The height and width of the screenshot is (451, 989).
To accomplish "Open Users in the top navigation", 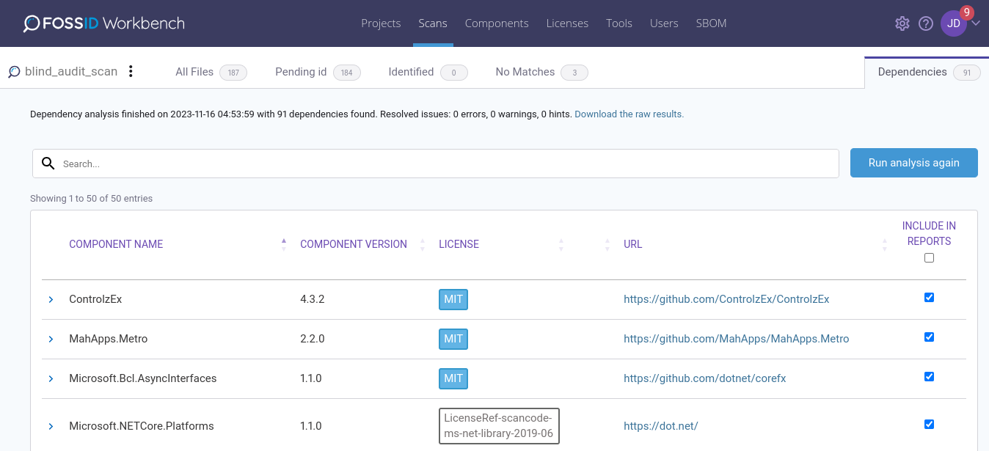I will point(664,23).
